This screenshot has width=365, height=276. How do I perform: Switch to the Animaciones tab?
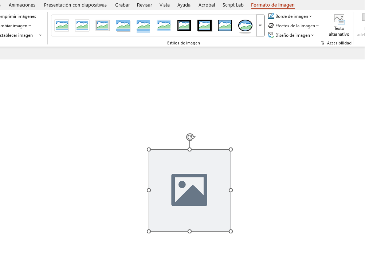[22, 5]
